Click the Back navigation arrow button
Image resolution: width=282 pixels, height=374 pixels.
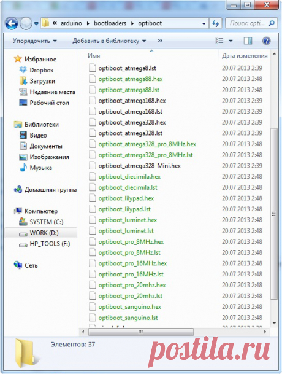(x=12, y=23)
